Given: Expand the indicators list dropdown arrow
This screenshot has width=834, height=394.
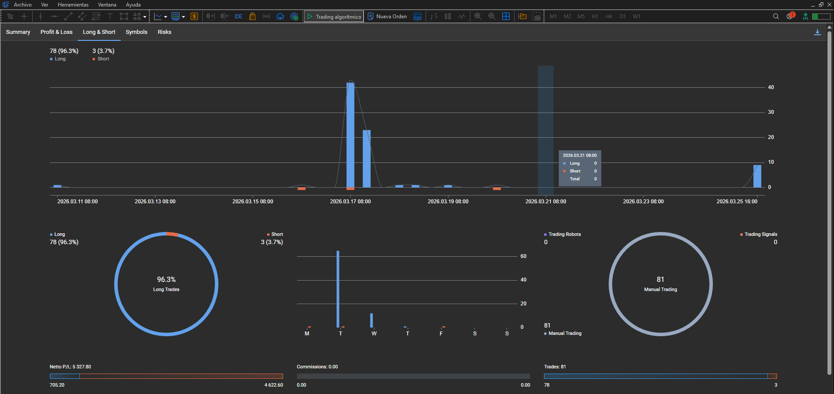Looking at the screenshot, I should point(184,17).
